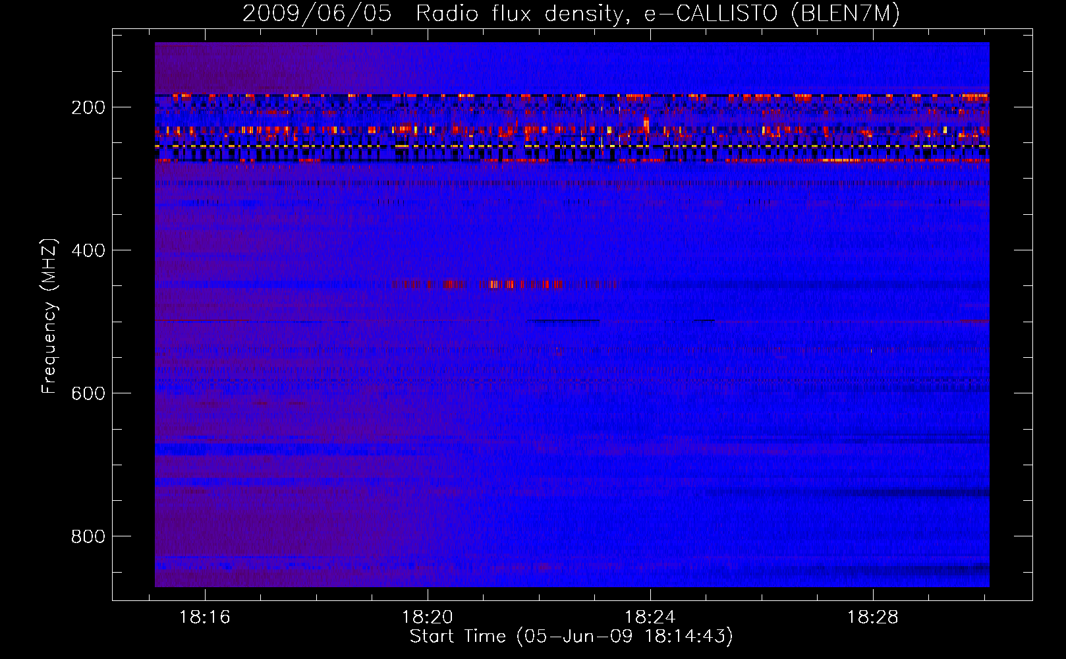This screenshot has height=659, width=1066.
Task: Click the 18:20 time axis label
Action: click(x=428, y=617)
